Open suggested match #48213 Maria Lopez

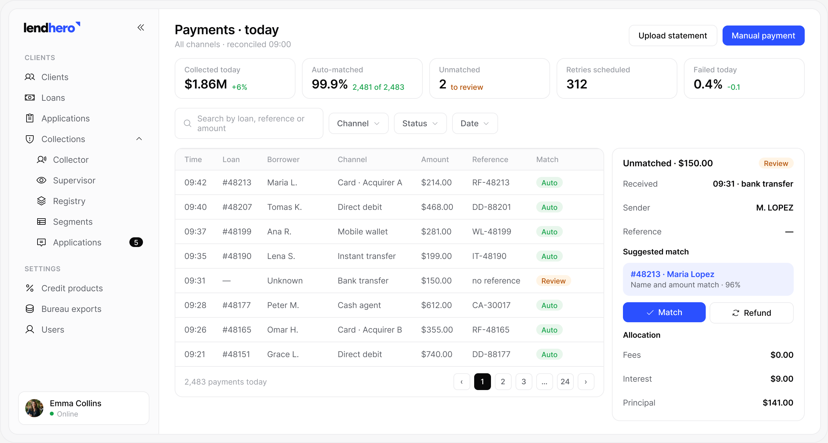click(x=708, y=279)
